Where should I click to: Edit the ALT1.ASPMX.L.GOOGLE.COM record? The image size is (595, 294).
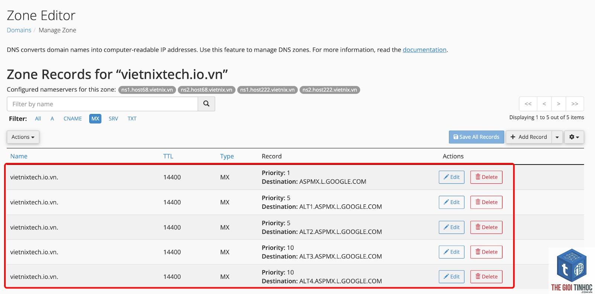point(451,202)
